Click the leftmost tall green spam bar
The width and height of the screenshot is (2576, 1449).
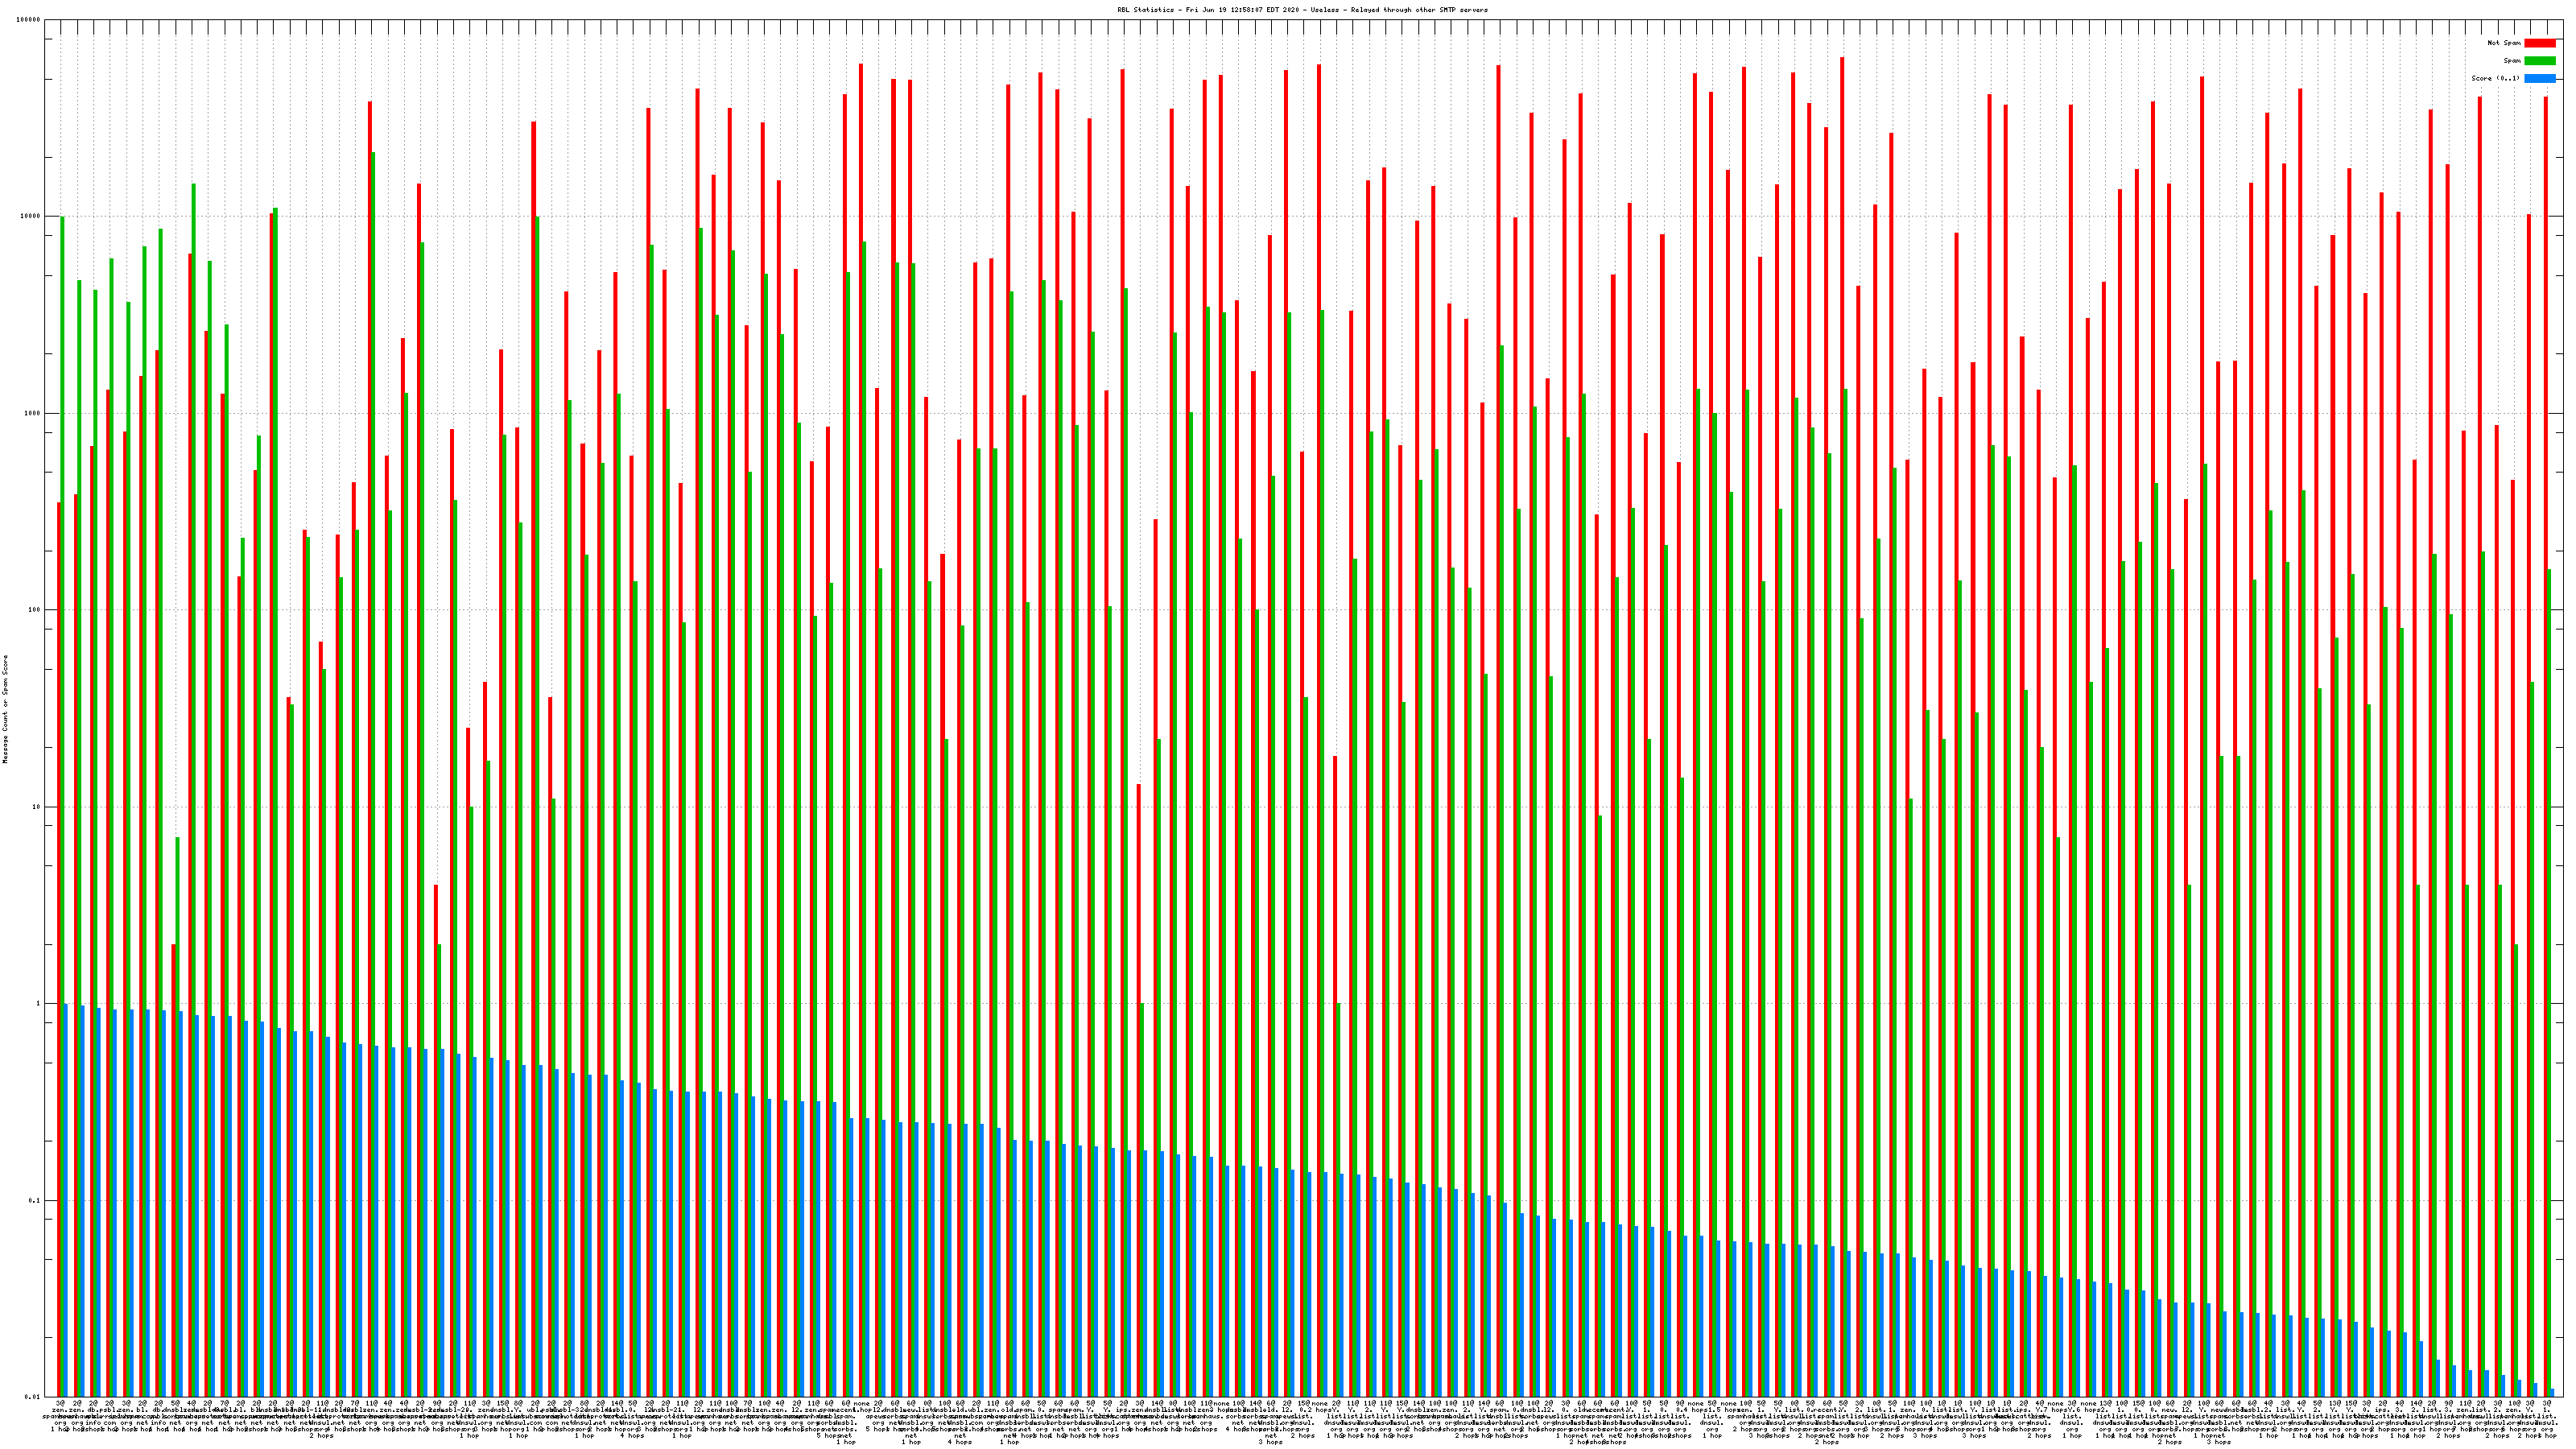click(x=62, y=600)
